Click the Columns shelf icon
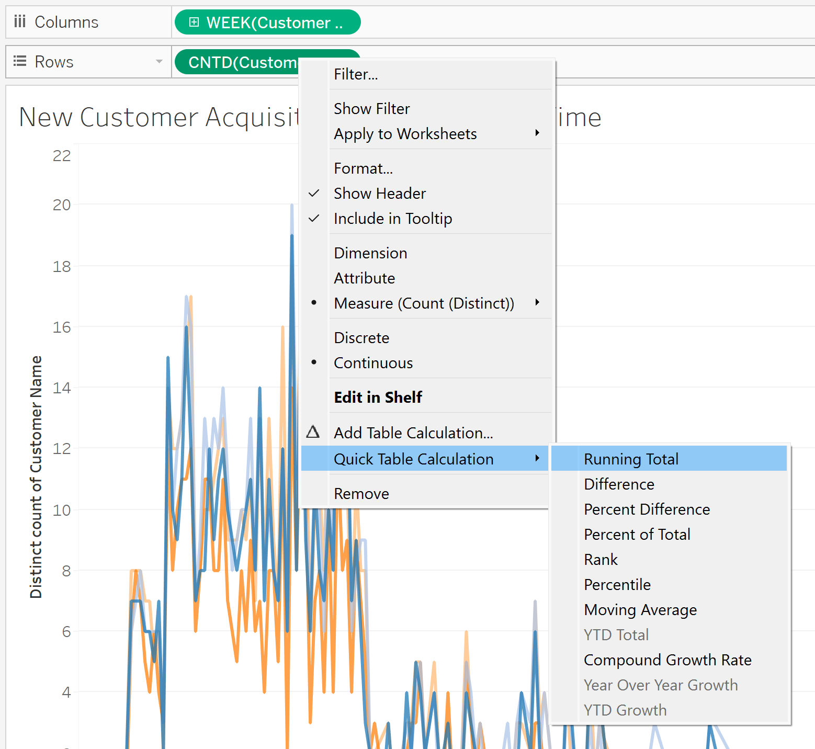 pyautogui.click(x=20, y=21)
